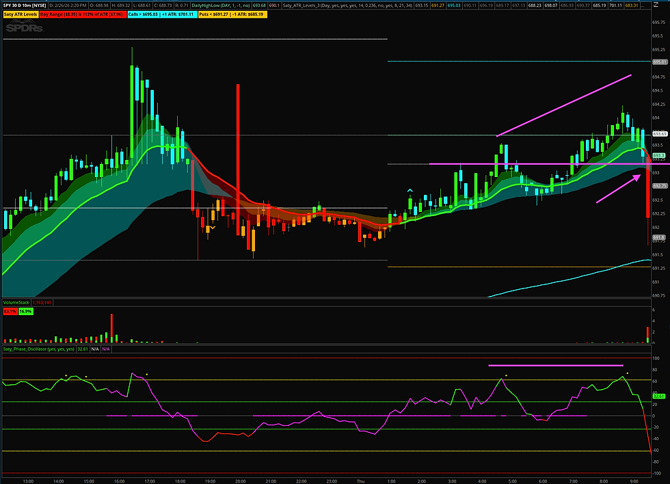Click the orange down-caret signal near 19:00

click(213, 228)
